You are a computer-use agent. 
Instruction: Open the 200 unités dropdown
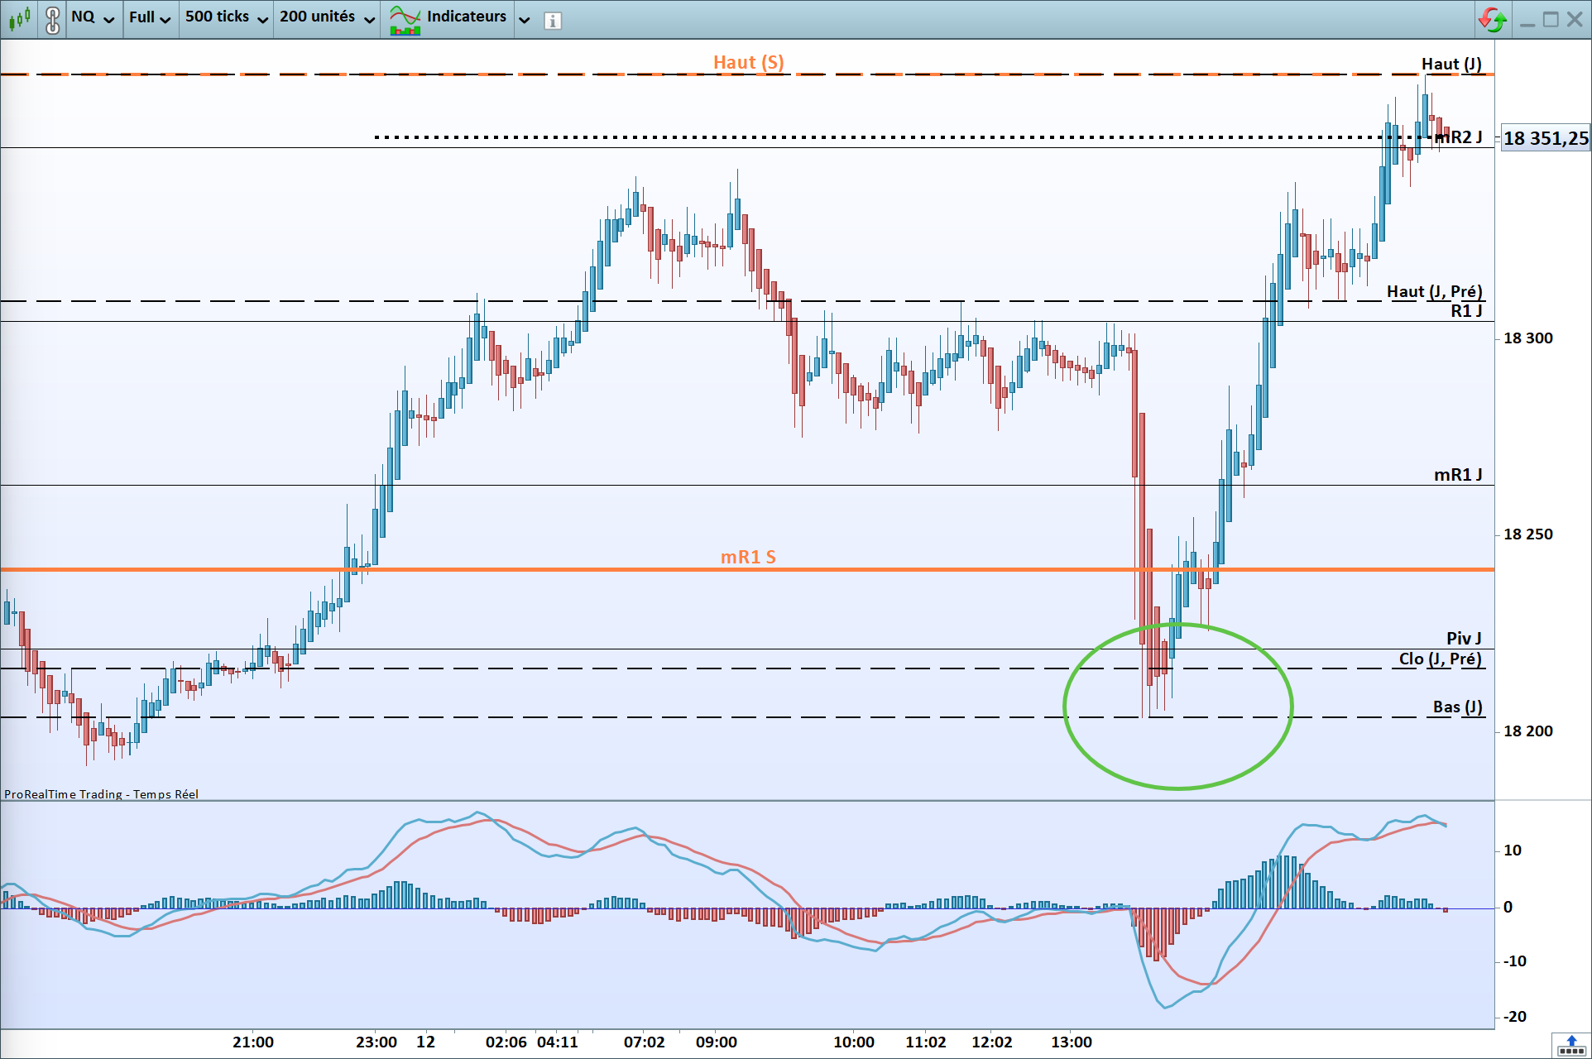pyautogui.click(x=327, y=17)
